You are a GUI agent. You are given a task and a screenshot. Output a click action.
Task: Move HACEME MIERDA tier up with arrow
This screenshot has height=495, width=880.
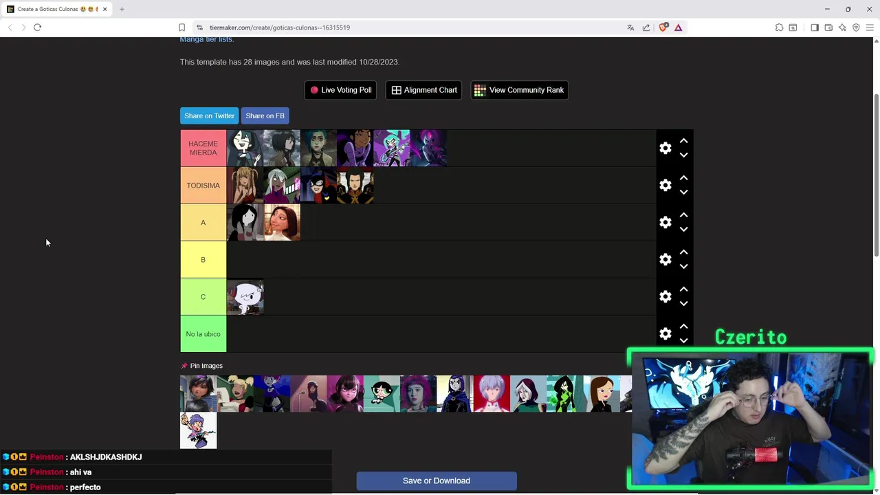tap(683, 140)
